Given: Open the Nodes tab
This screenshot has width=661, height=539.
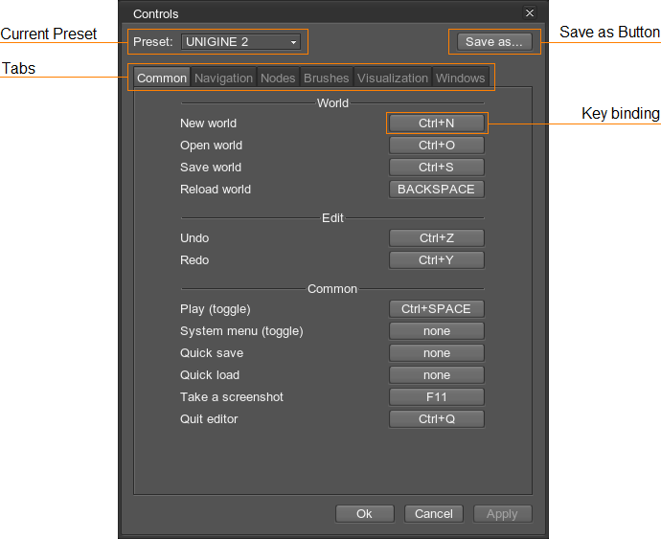Looking at the screenshot, I should [x=278, y=78].
